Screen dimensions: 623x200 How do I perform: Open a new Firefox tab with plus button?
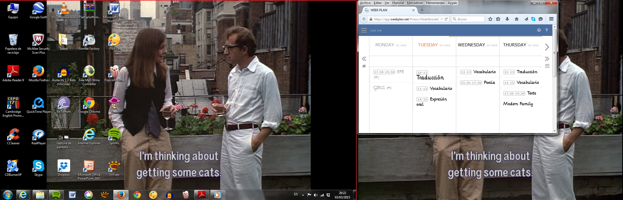[x=422, y=10]
